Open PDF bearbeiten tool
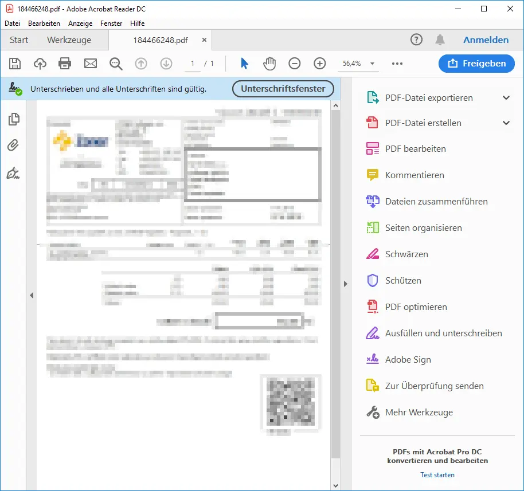This screenshot has width=524, height=491. [x=416, y=149]
